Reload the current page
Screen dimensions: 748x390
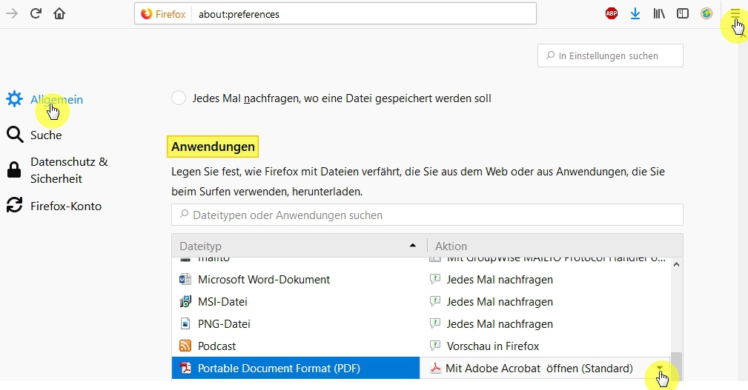pos(36,13)
